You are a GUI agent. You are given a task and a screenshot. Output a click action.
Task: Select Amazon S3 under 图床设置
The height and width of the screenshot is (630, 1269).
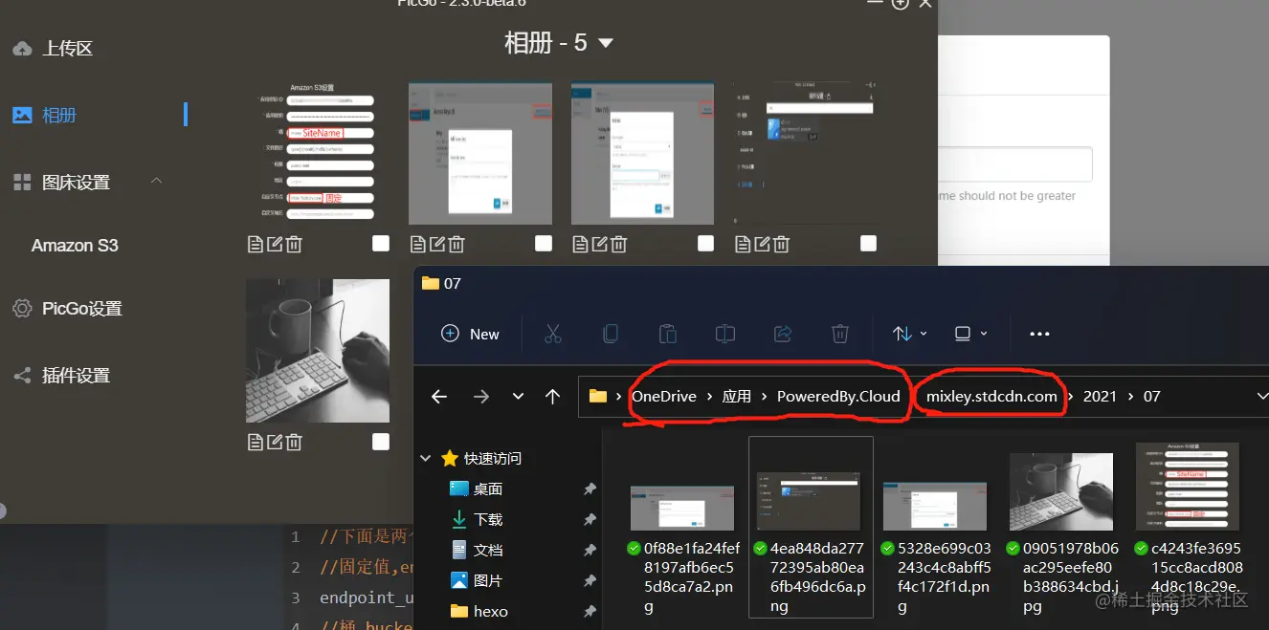pyautogui.click(x=76, y=245)
